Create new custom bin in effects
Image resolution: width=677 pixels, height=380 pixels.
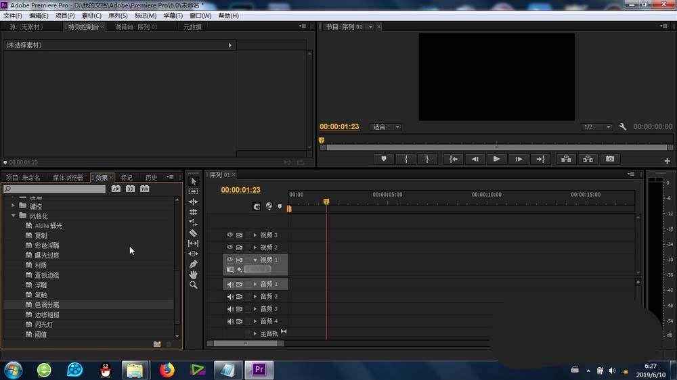(x=157, y=343)
